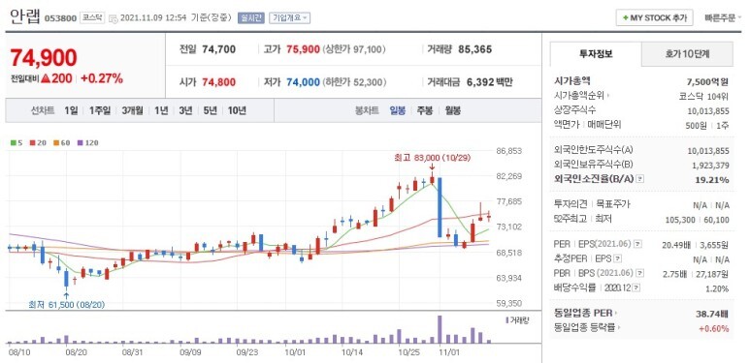Click 거래량 value 85,365
Screen dimensions: 750x363
475,49
